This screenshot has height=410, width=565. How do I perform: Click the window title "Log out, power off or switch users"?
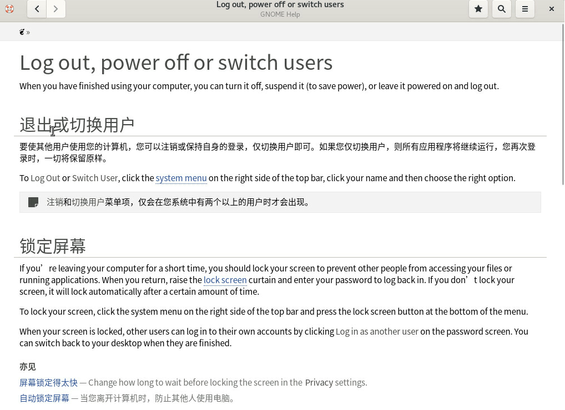pos(280,5)
